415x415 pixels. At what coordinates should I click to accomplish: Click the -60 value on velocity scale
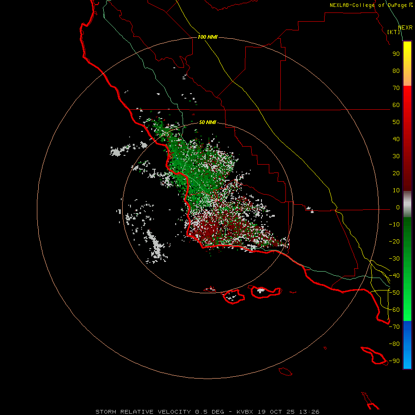tap(394, 310)
